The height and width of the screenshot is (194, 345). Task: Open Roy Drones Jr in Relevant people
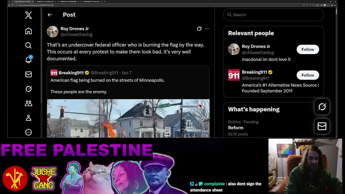click(256, 46)
